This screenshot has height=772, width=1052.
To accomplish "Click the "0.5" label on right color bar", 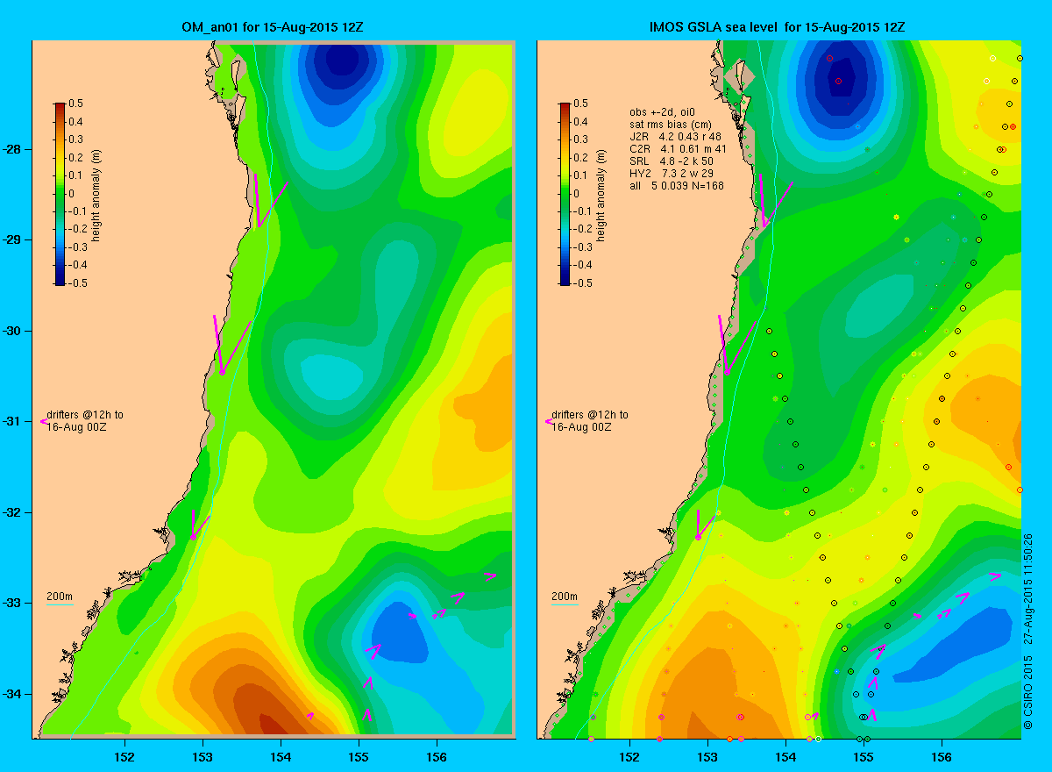I will point(581,104).
